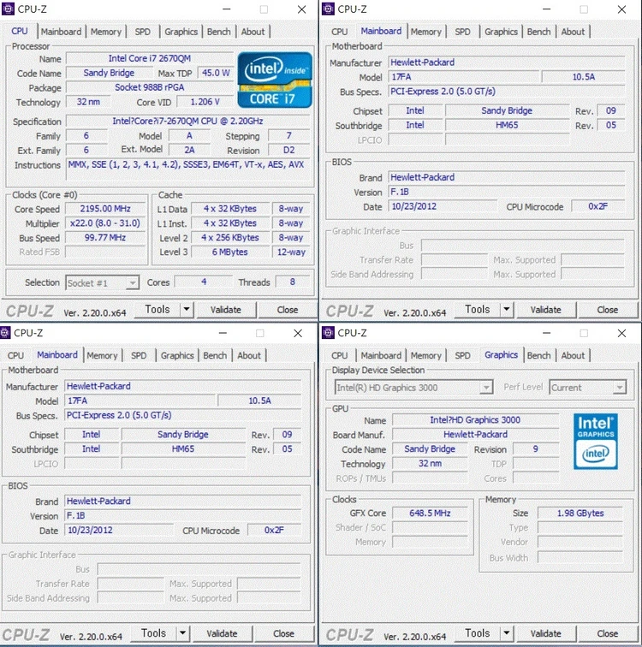Switch to Memory tab in the CPU tab window
Screen dimensions: 642x647
106,32
